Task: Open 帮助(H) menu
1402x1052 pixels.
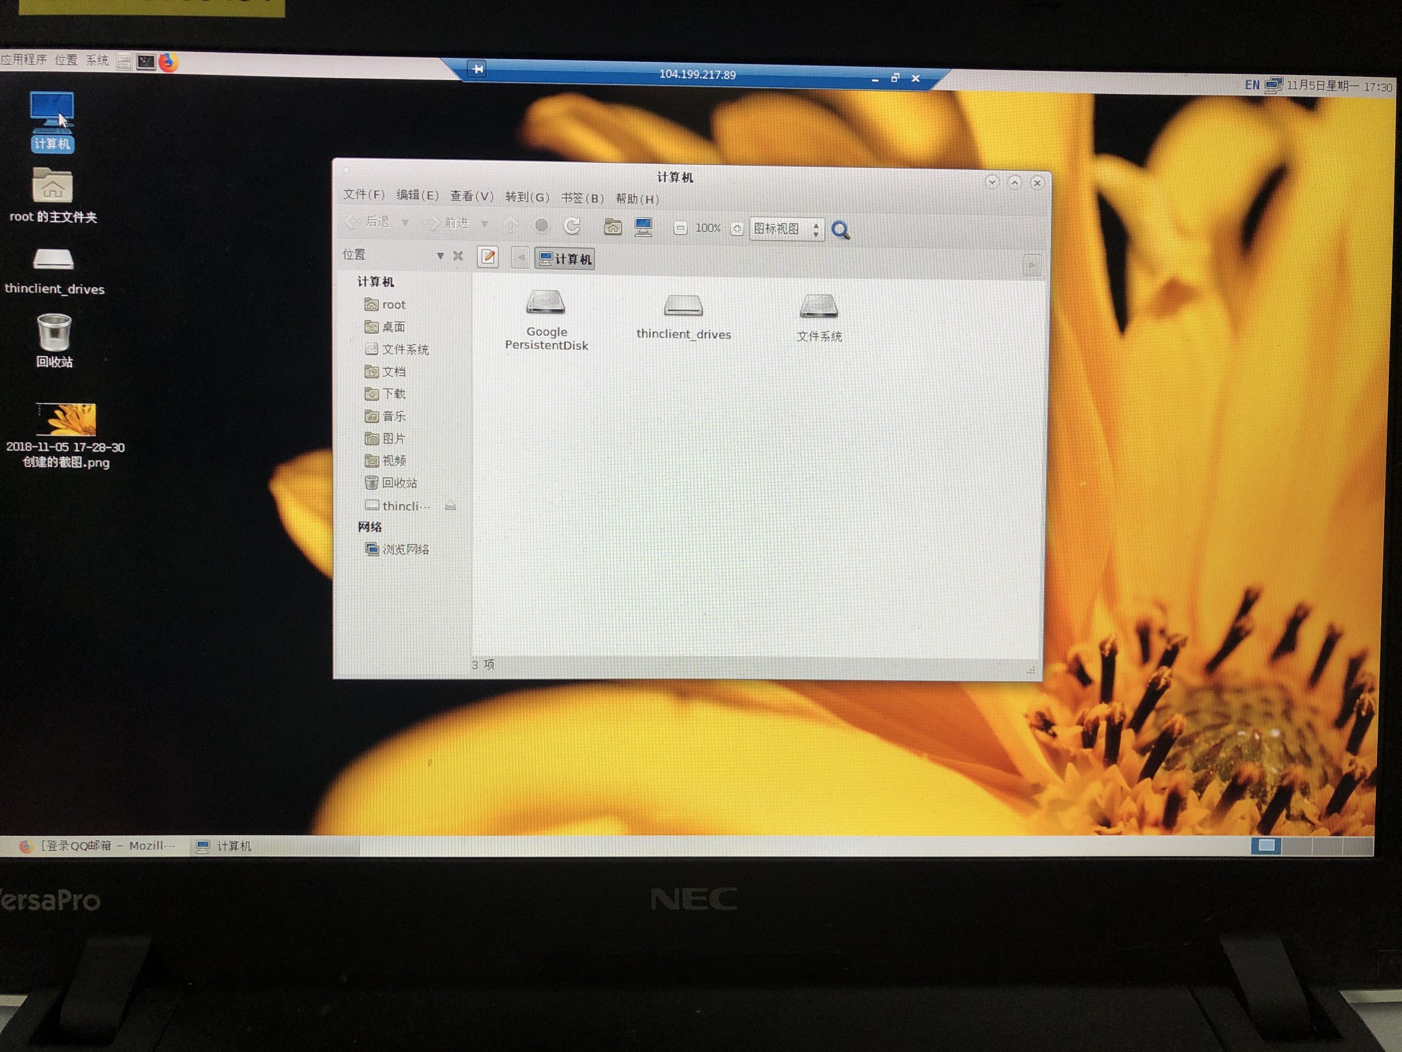Action: tap(637, 199)
